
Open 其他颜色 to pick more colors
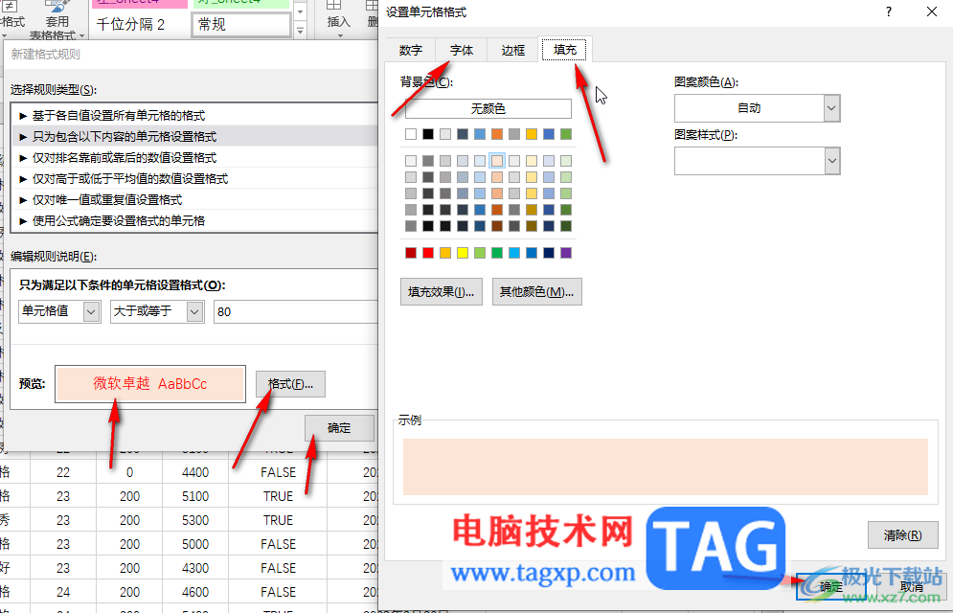tap(536, 291)
